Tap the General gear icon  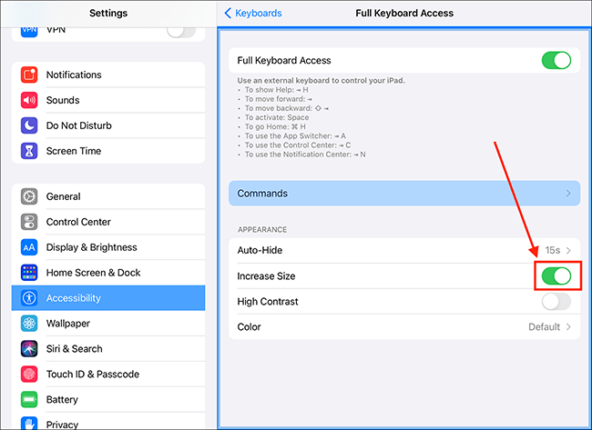coord(29,196)
